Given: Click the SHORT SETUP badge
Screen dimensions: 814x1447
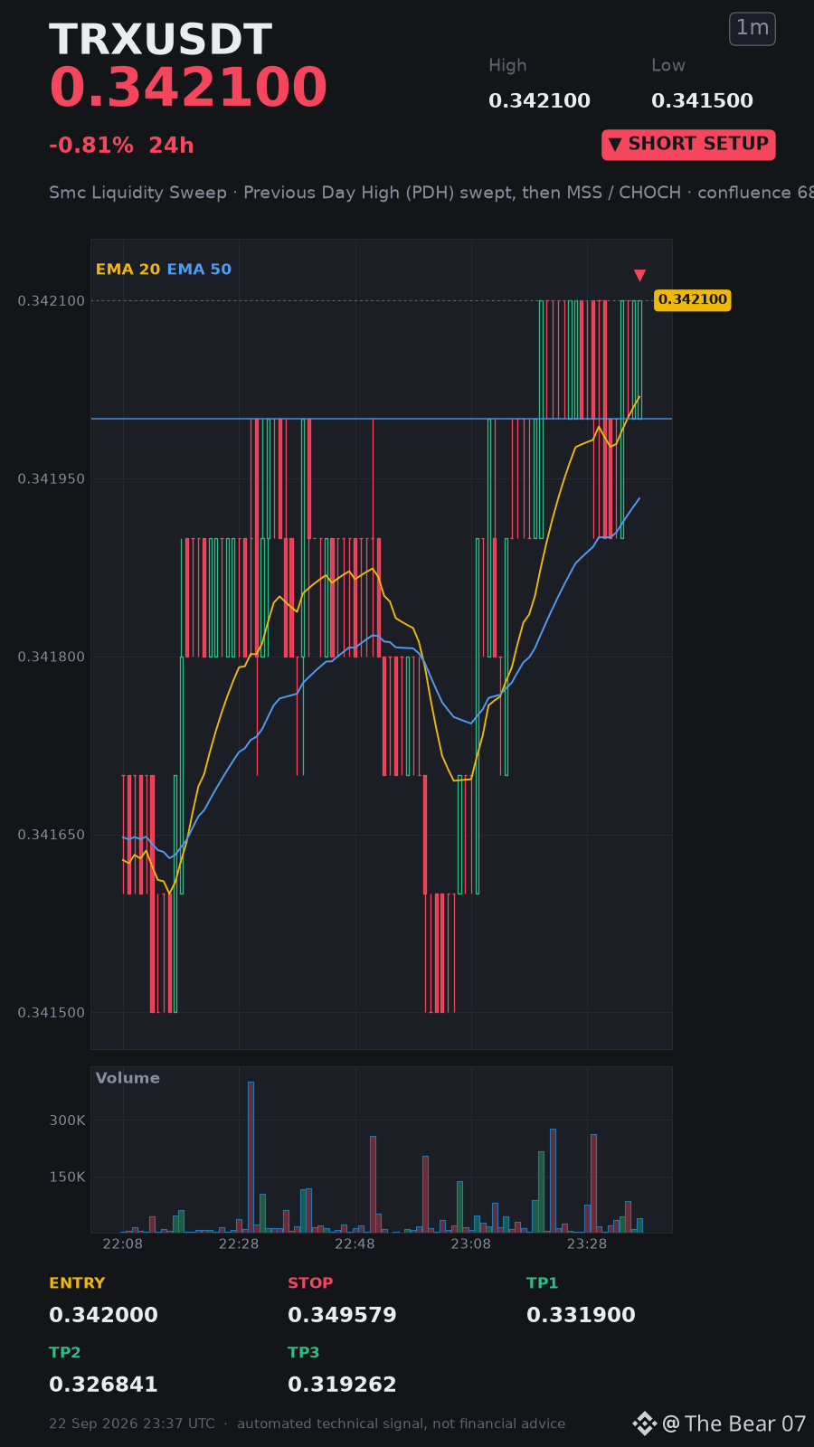Looking at the screenshot, I should tap(688, 145).
